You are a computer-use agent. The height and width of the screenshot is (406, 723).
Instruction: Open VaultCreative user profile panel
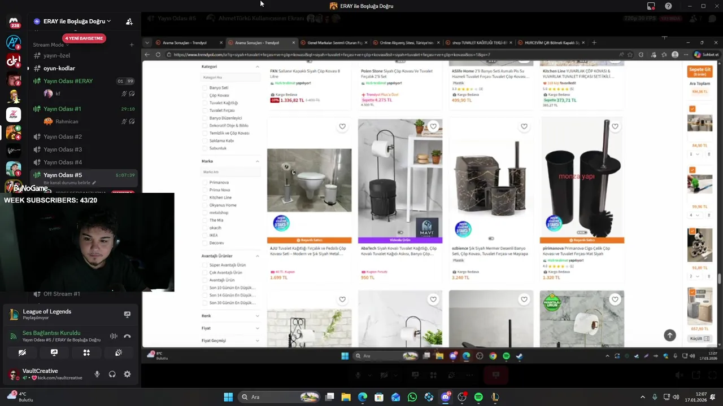(46, 374)
